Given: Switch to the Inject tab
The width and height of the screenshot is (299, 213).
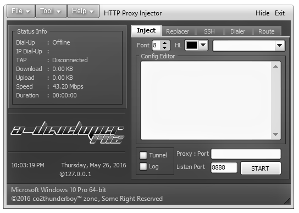Looking at the screenshot, I should point(146,30).
